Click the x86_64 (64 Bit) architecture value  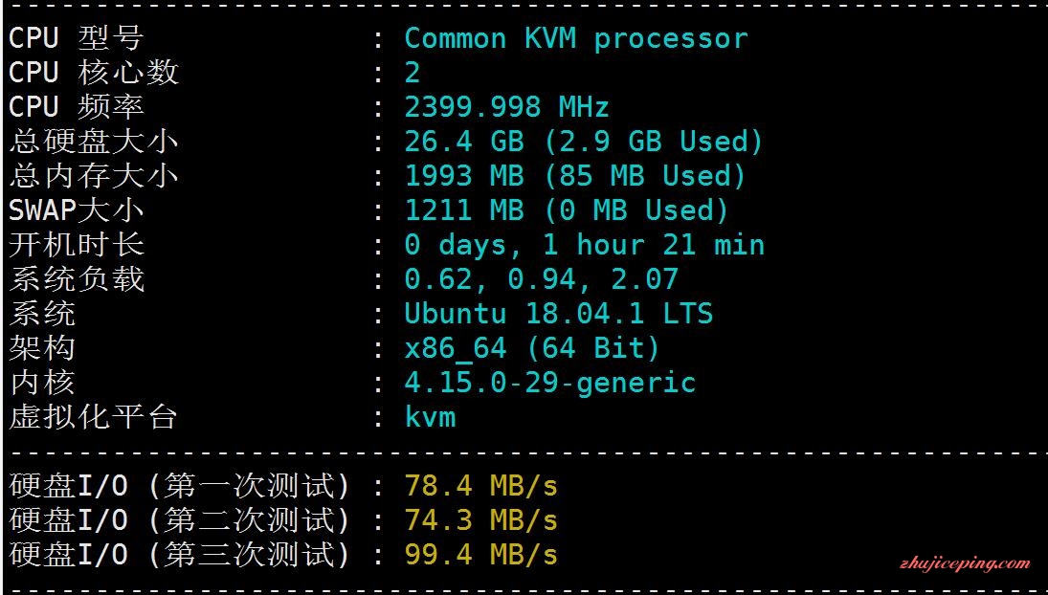(532, 348)
